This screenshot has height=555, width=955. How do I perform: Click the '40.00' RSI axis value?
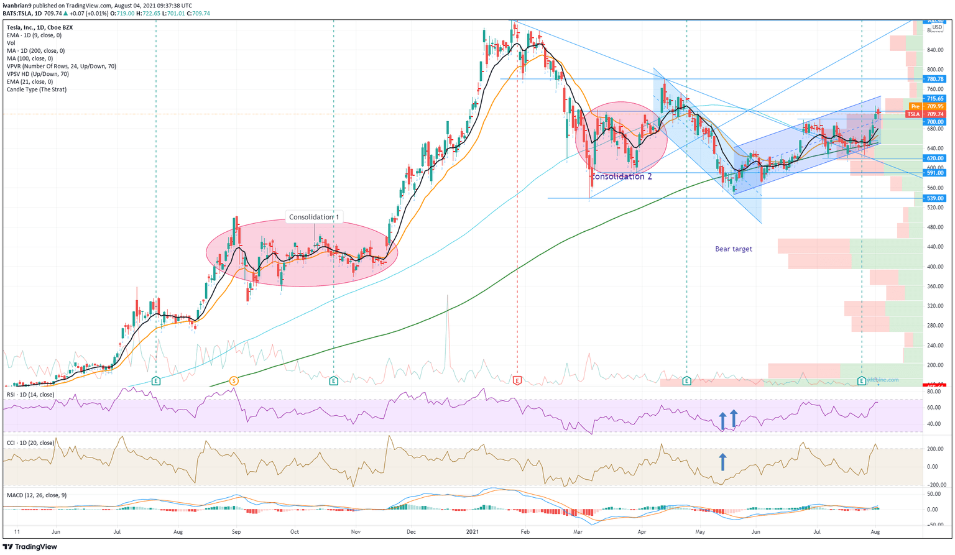pyautogui.click(x=934, y=424)
